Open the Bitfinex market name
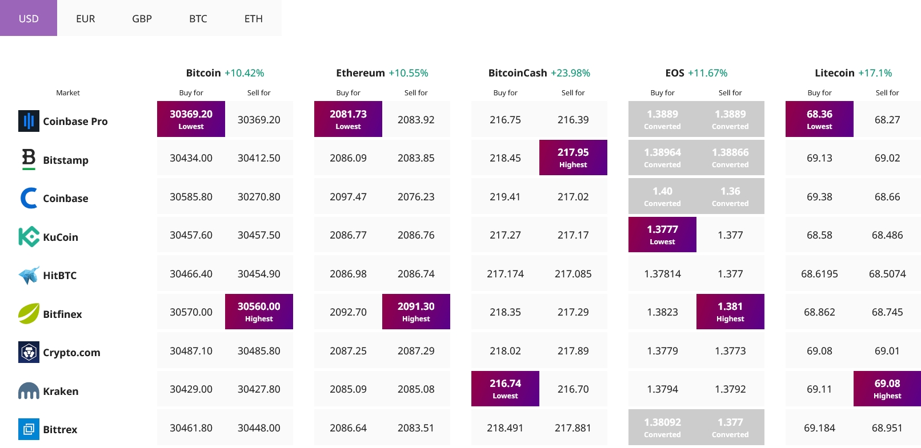Viewport: 921px width, 448px height. (x=62, y=314)
